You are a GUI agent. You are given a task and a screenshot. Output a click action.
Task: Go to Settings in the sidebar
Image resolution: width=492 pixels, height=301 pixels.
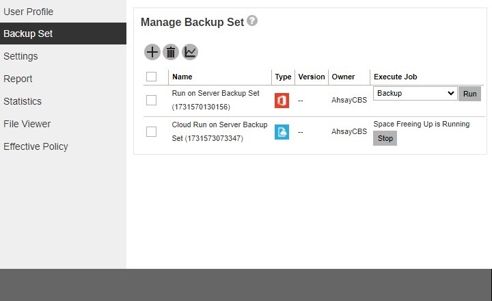tap(20, 56)
